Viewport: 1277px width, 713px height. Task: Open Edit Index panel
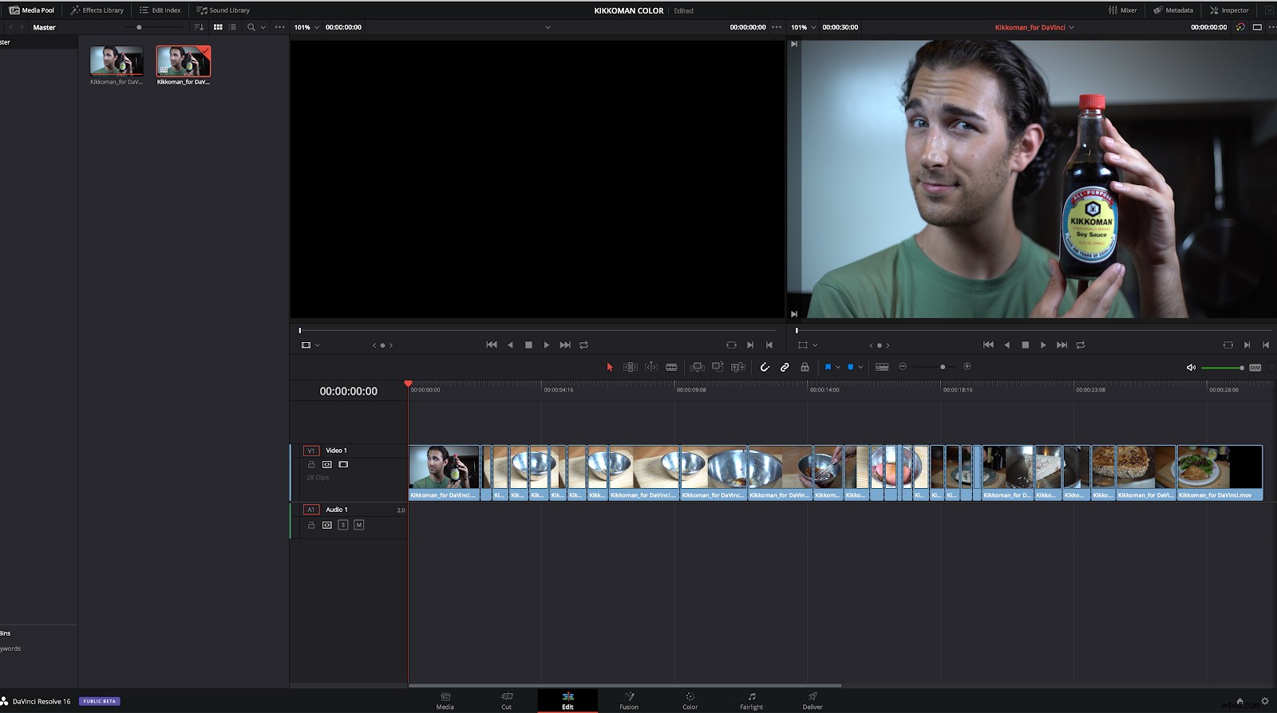pos(160,10)
